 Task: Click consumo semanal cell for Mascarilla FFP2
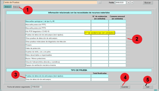117,25
